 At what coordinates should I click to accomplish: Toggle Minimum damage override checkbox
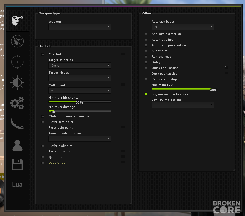pyautogui.click(x=43, y=116)
